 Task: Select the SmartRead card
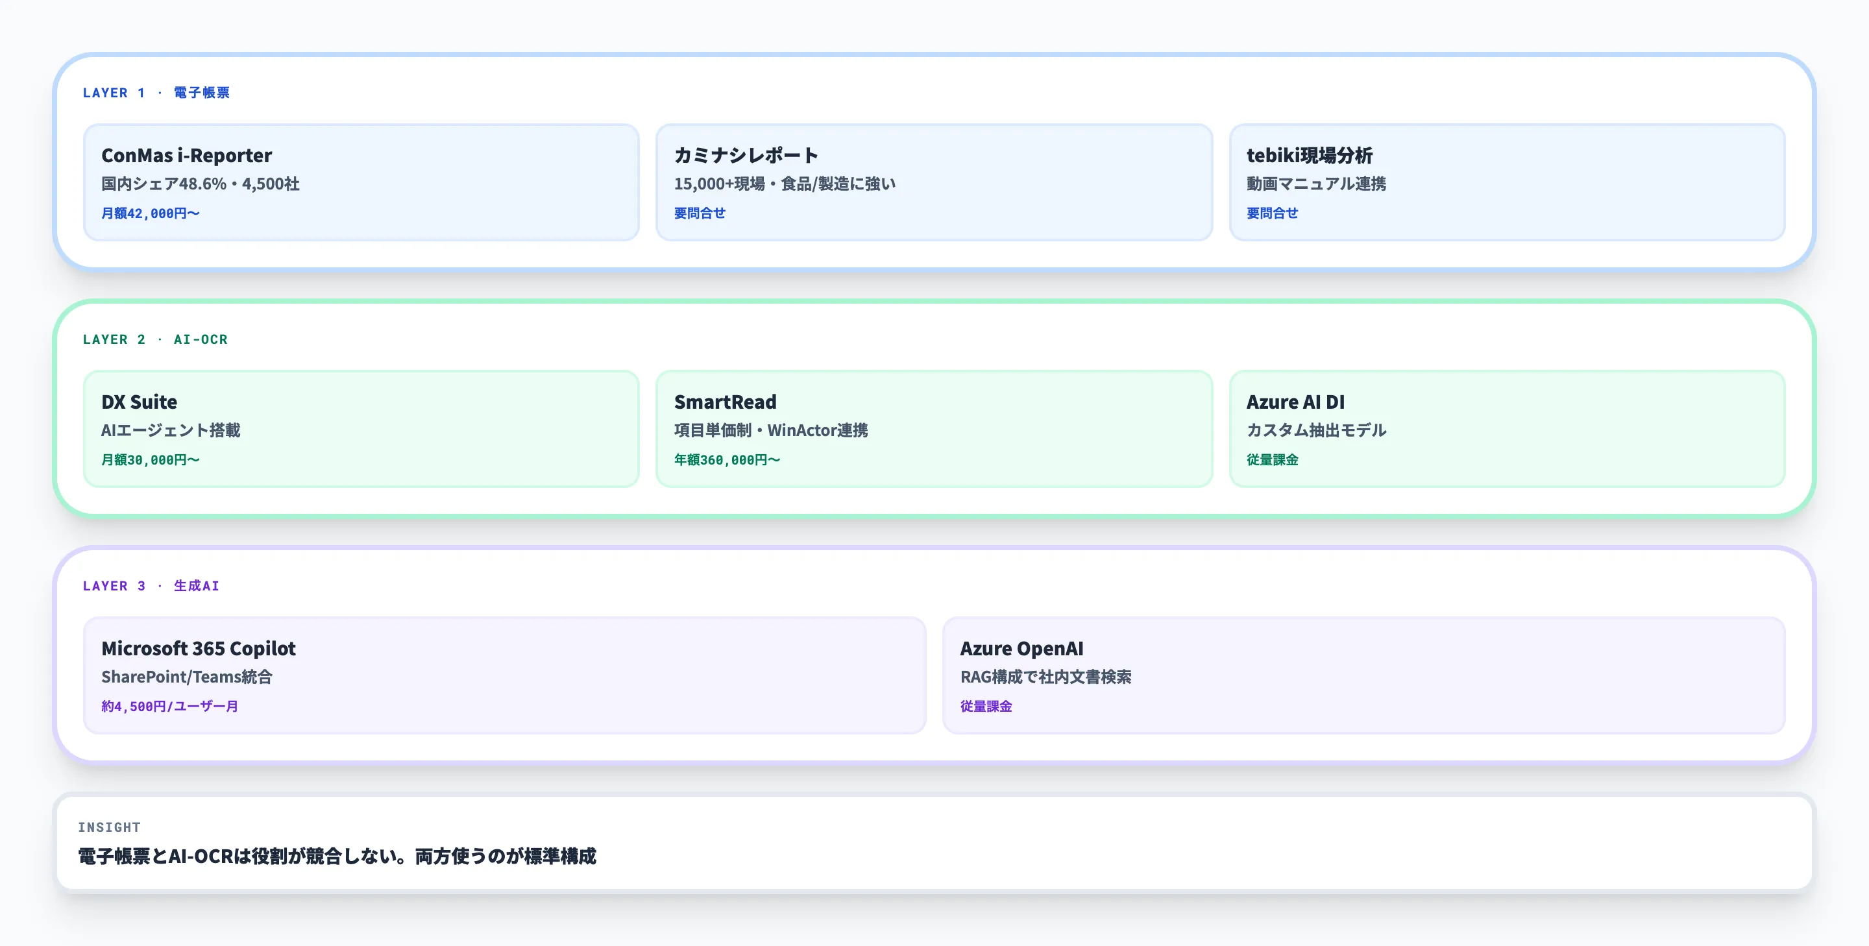(934, 428)
